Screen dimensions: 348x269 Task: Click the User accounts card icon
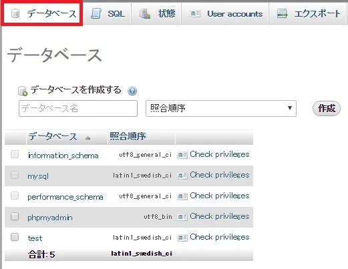pos(195,14)
